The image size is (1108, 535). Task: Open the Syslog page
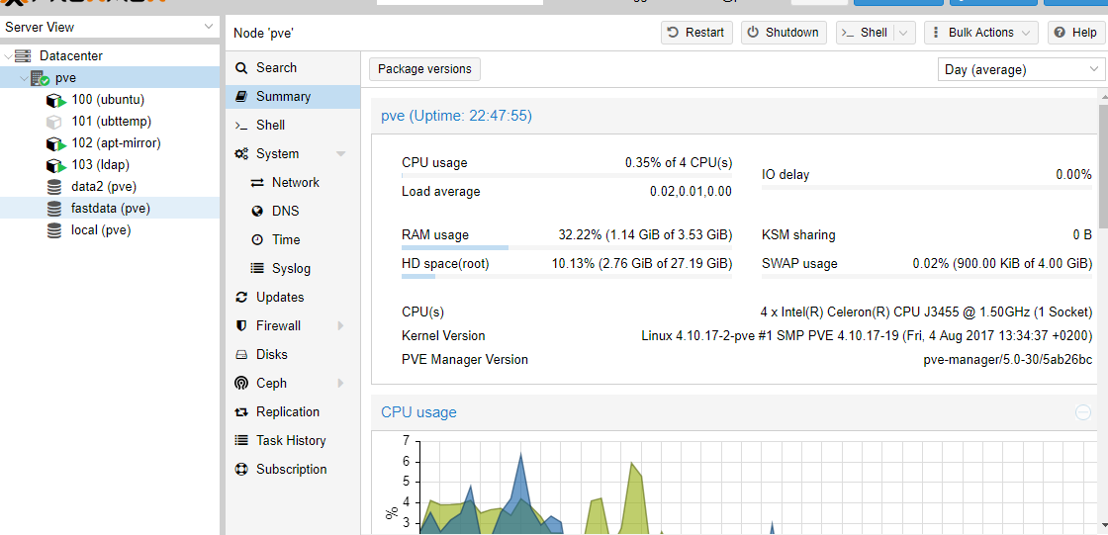coord(293,269)
